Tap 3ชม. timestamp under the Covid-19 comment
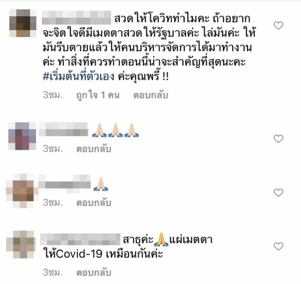Image resolution: width=301 pixels, height=284 pixels. 53,272
